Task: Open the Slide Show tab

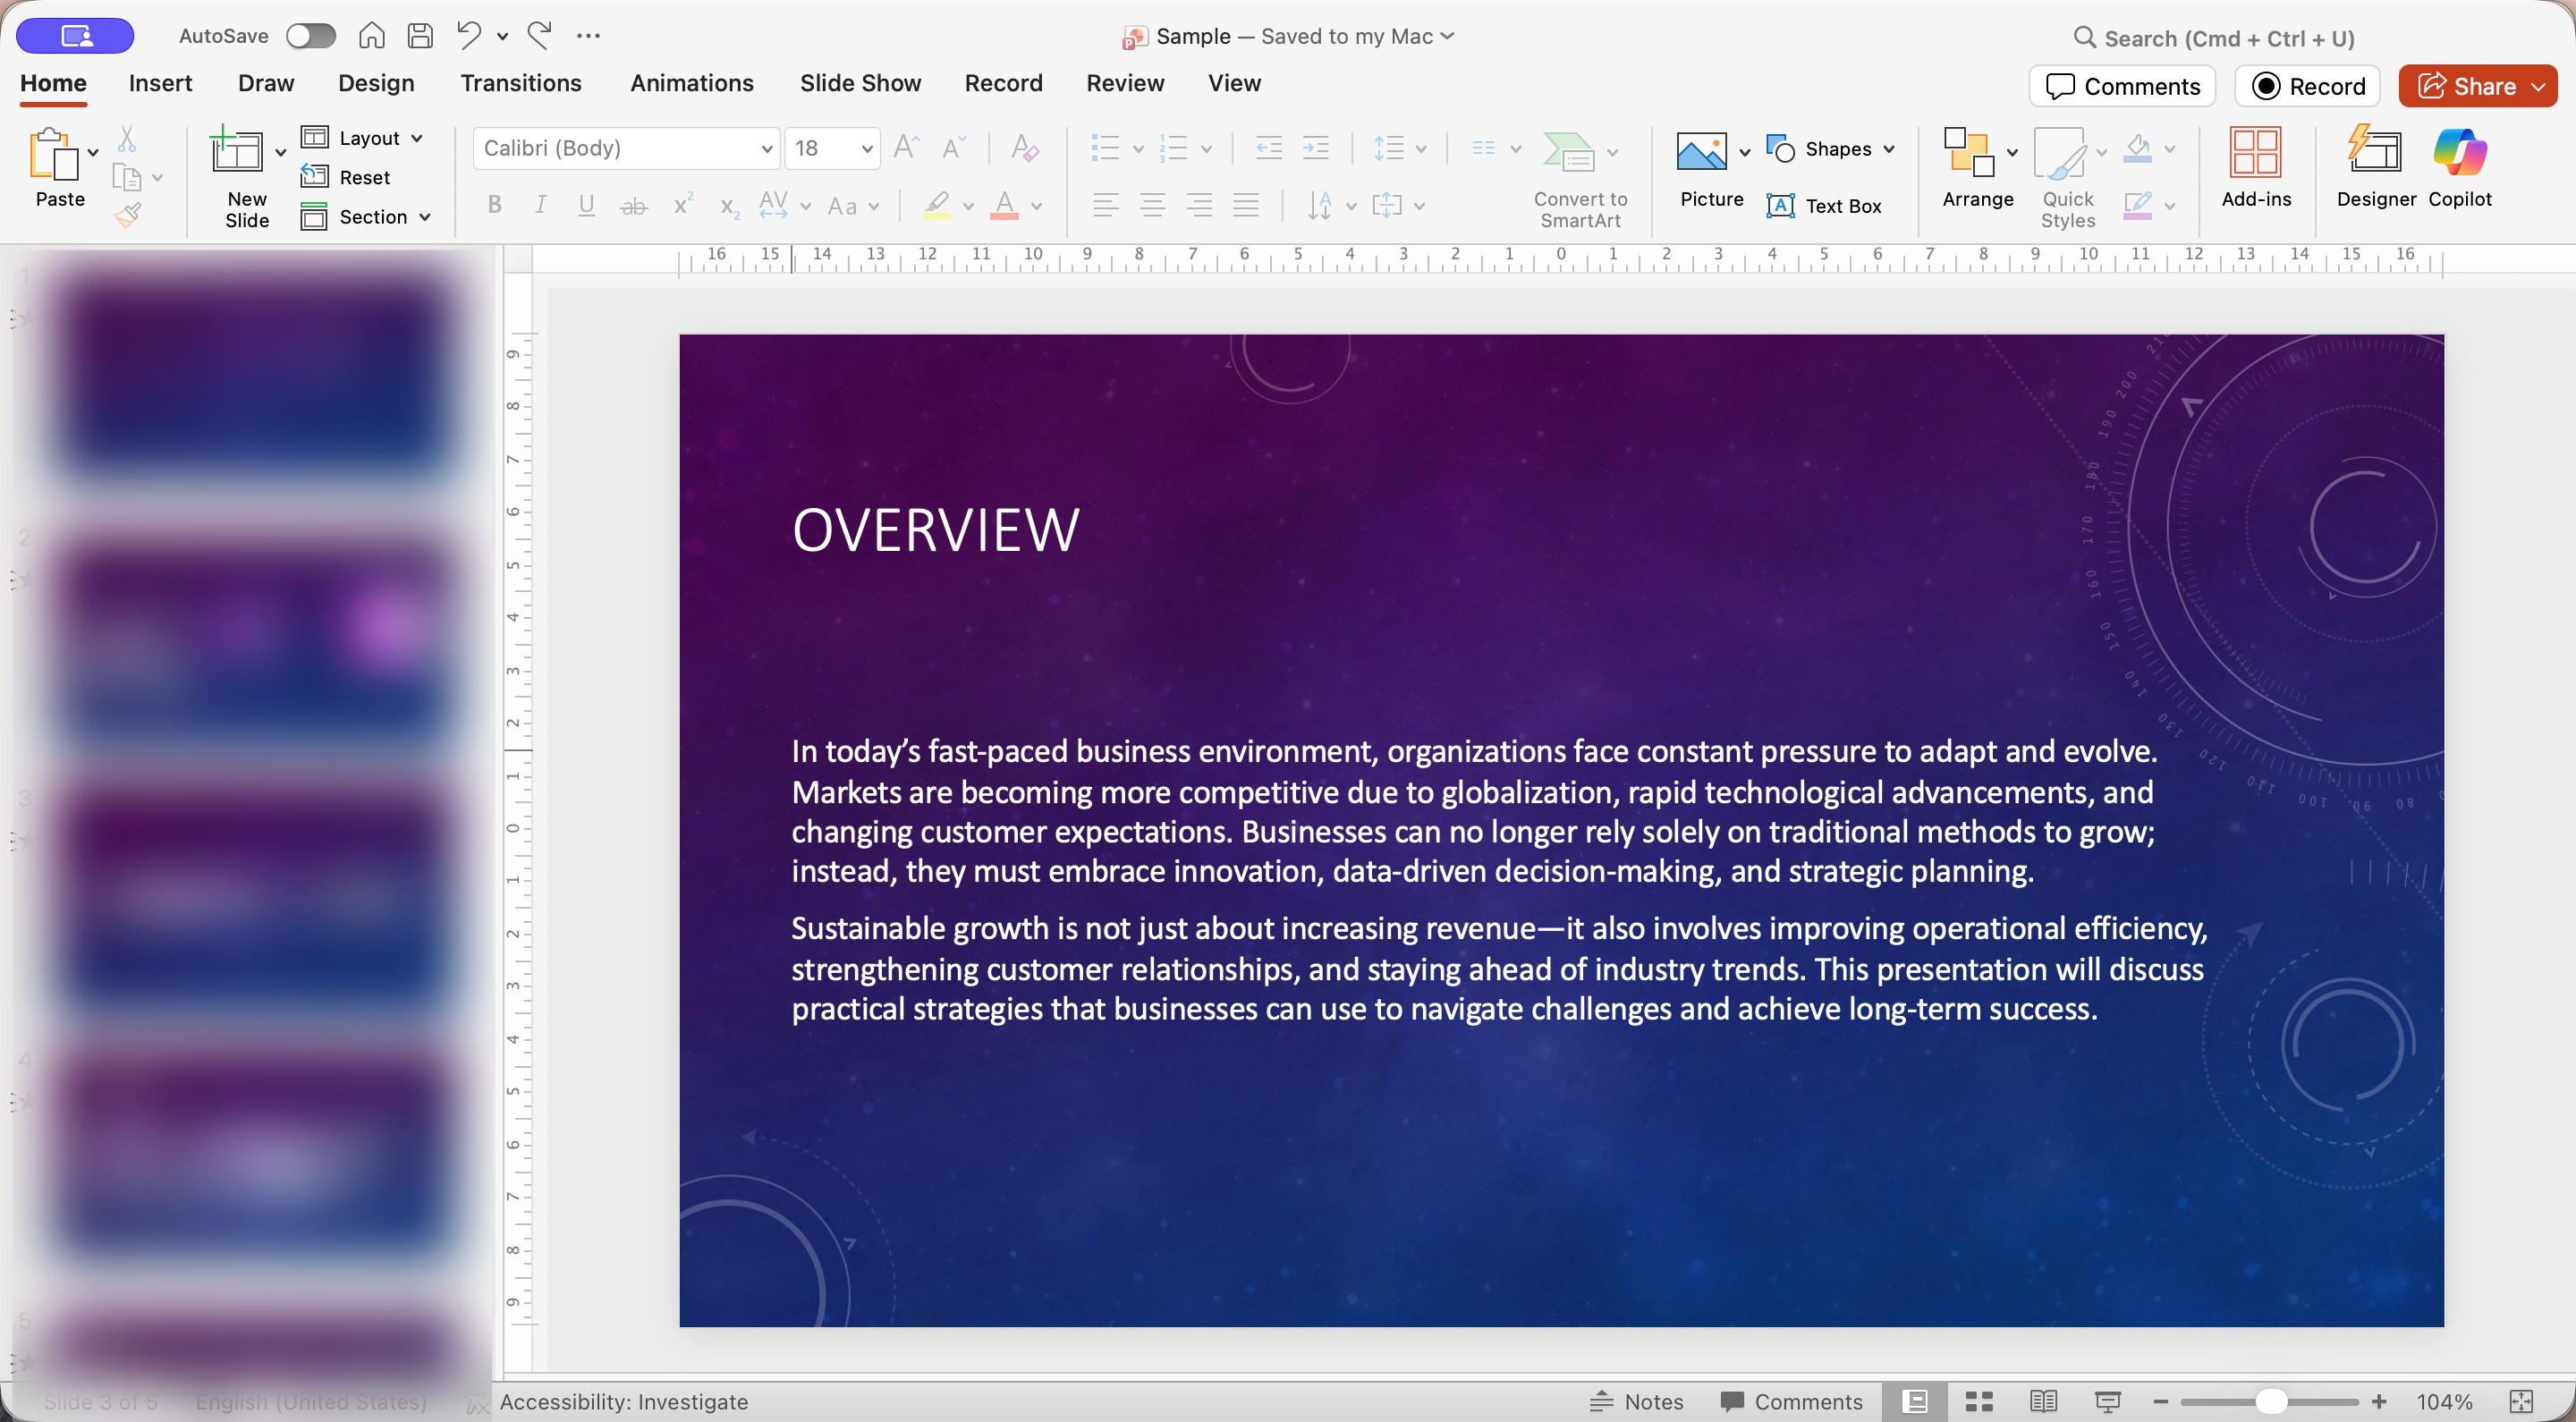Action: tap(859, 83)
